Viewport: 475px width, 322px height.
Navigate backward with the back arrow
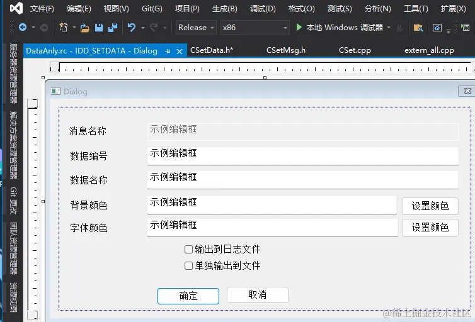pos(23,28)
